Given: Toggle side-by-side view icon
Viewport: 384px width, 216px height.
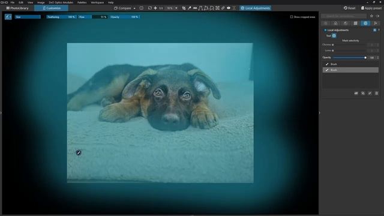Looking at the screenshot, I should pos(142,8).
